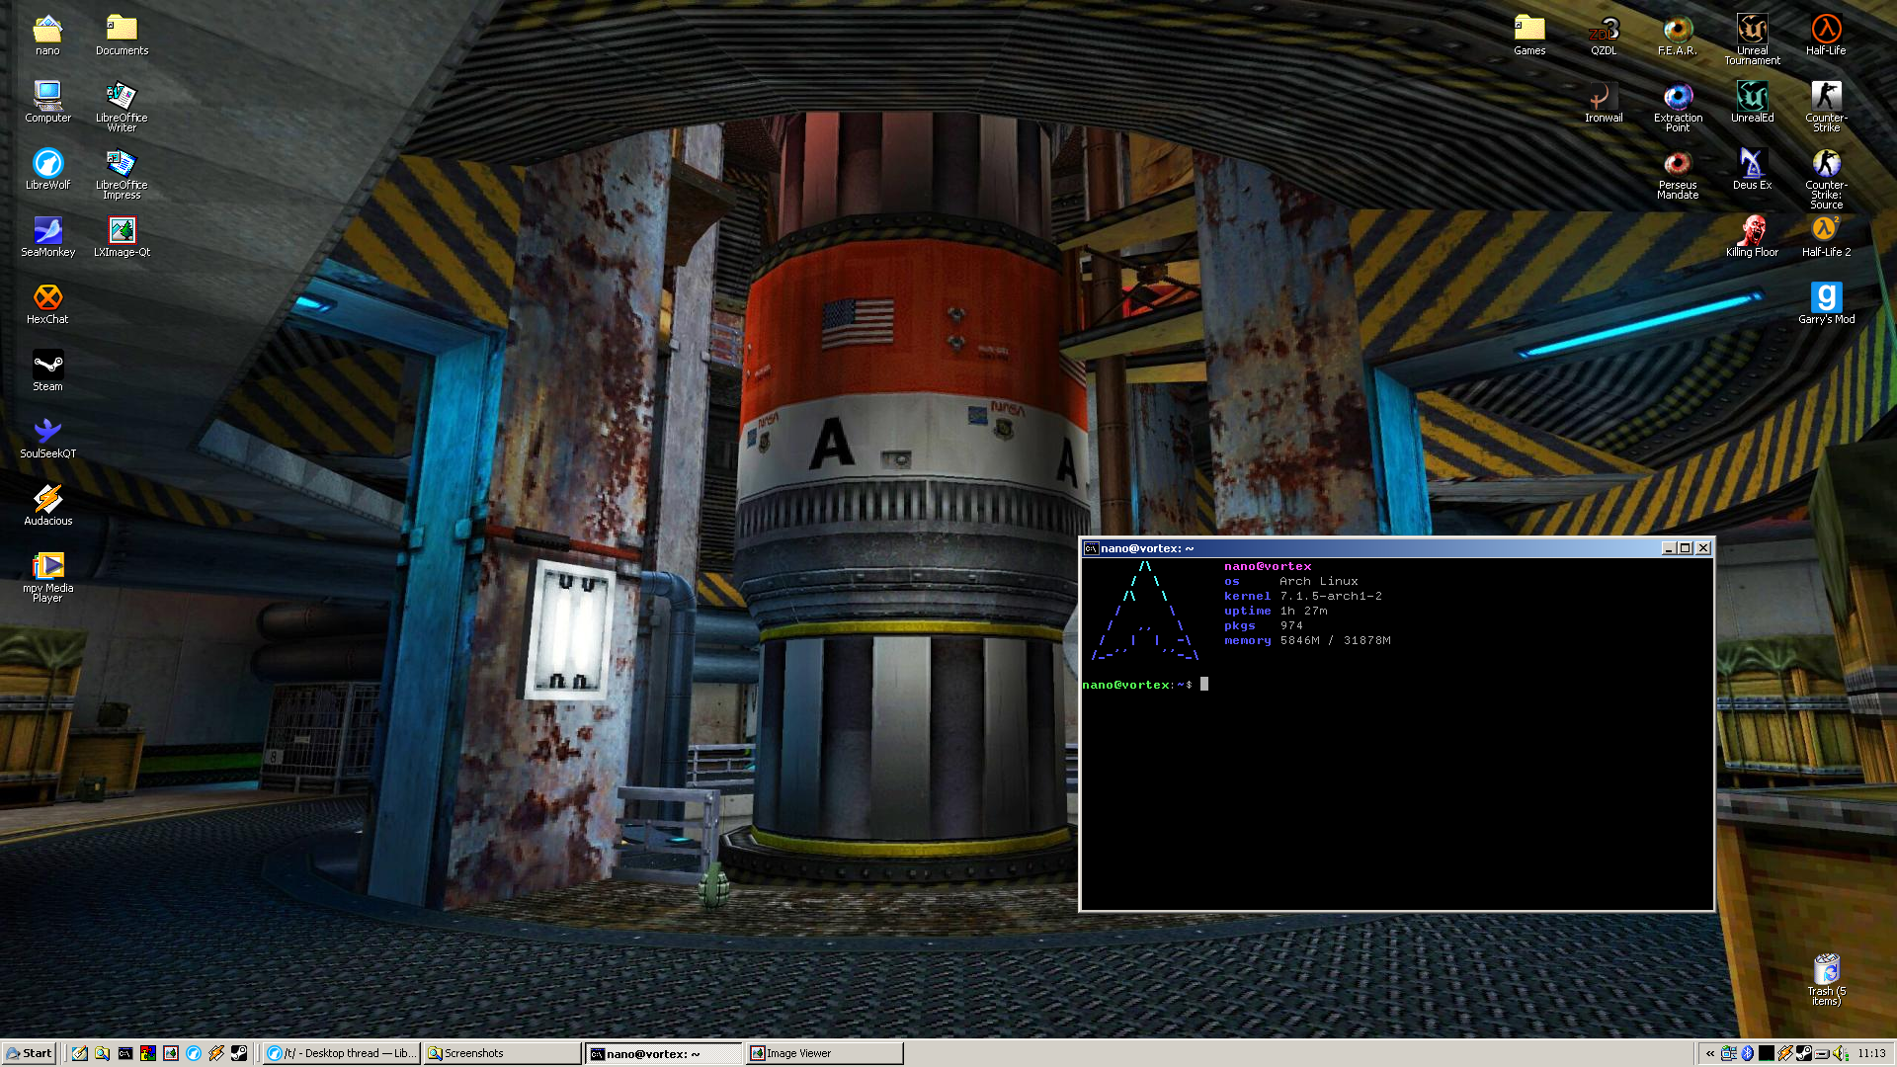Open the Trash (5 items) desktop icon

(x=1826, y=981)
